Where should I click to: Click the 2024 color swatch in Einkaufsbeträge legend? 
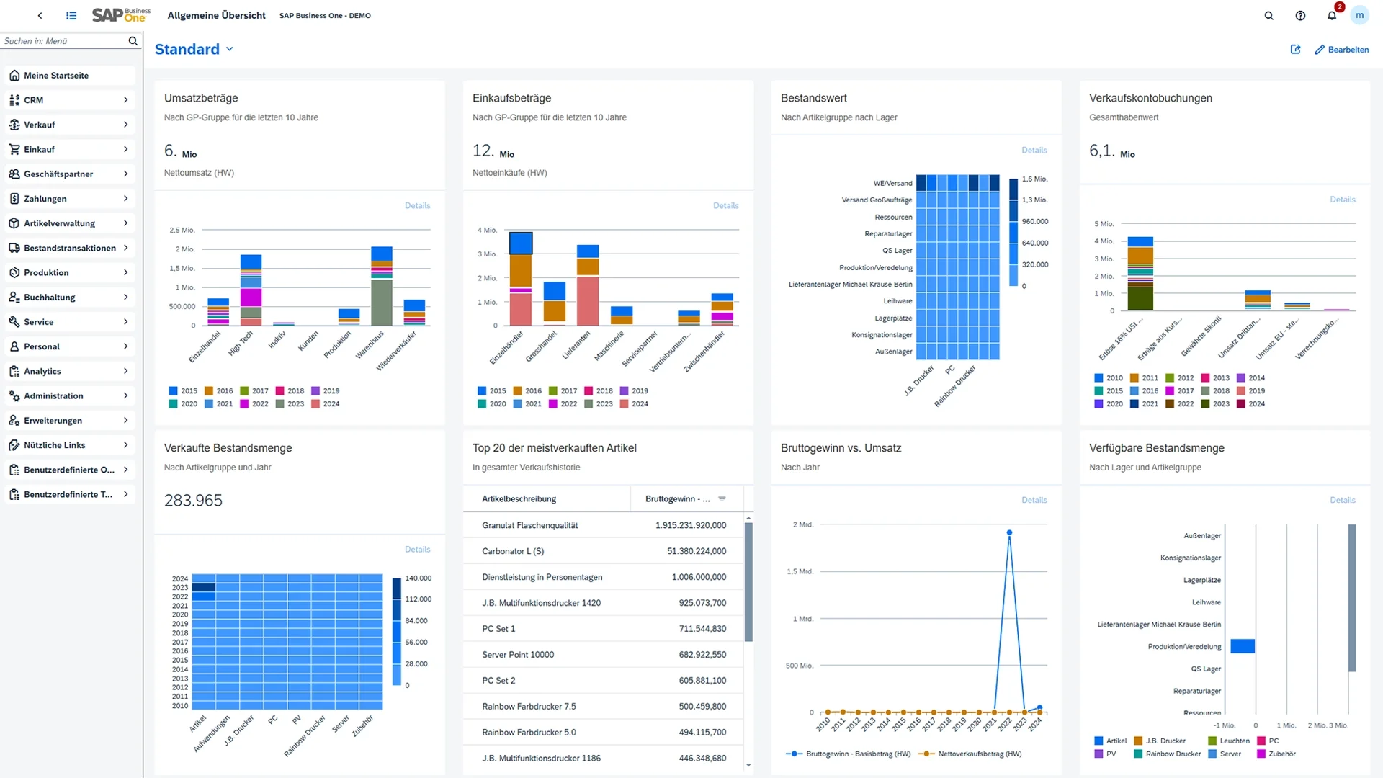pyautogui.click(x=625, y=403)
